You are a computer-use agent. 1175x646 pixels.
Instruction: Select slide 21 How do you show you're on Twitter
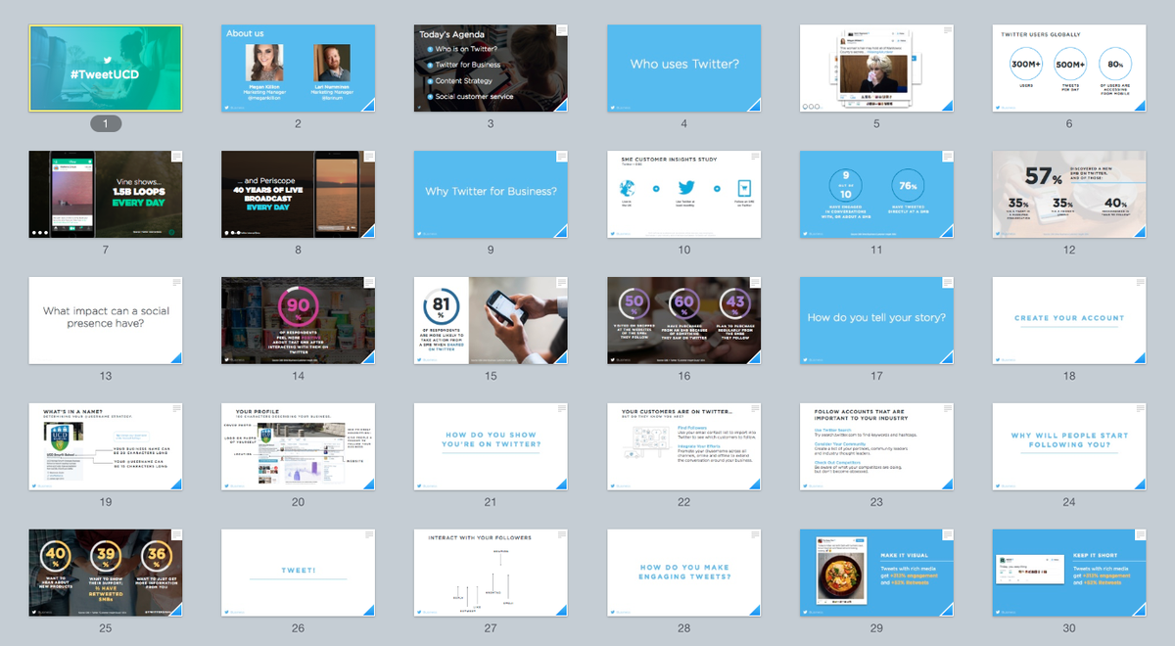pos(491,446)
